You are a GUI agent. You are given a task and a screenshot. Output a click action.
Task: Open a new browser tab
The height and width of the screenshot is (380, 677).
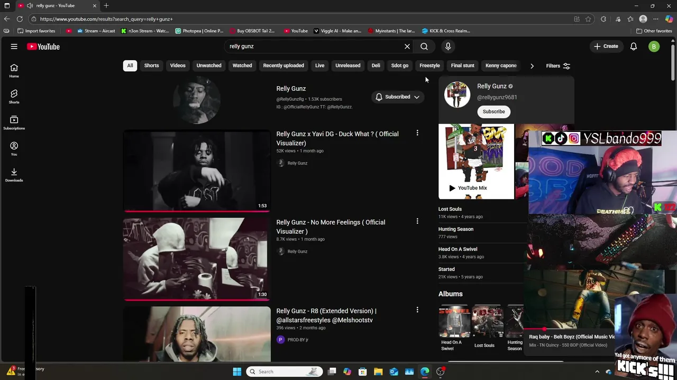click(106, 6)
